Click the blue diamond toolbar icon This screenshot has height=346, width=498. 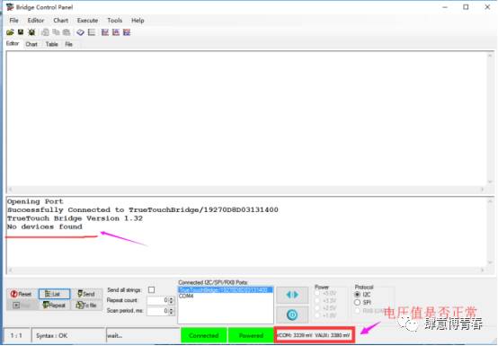[80, 32]
